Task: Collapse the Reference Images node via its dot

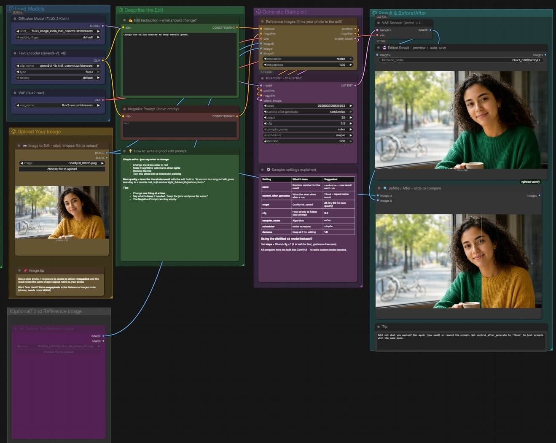Action: point(262,22)
